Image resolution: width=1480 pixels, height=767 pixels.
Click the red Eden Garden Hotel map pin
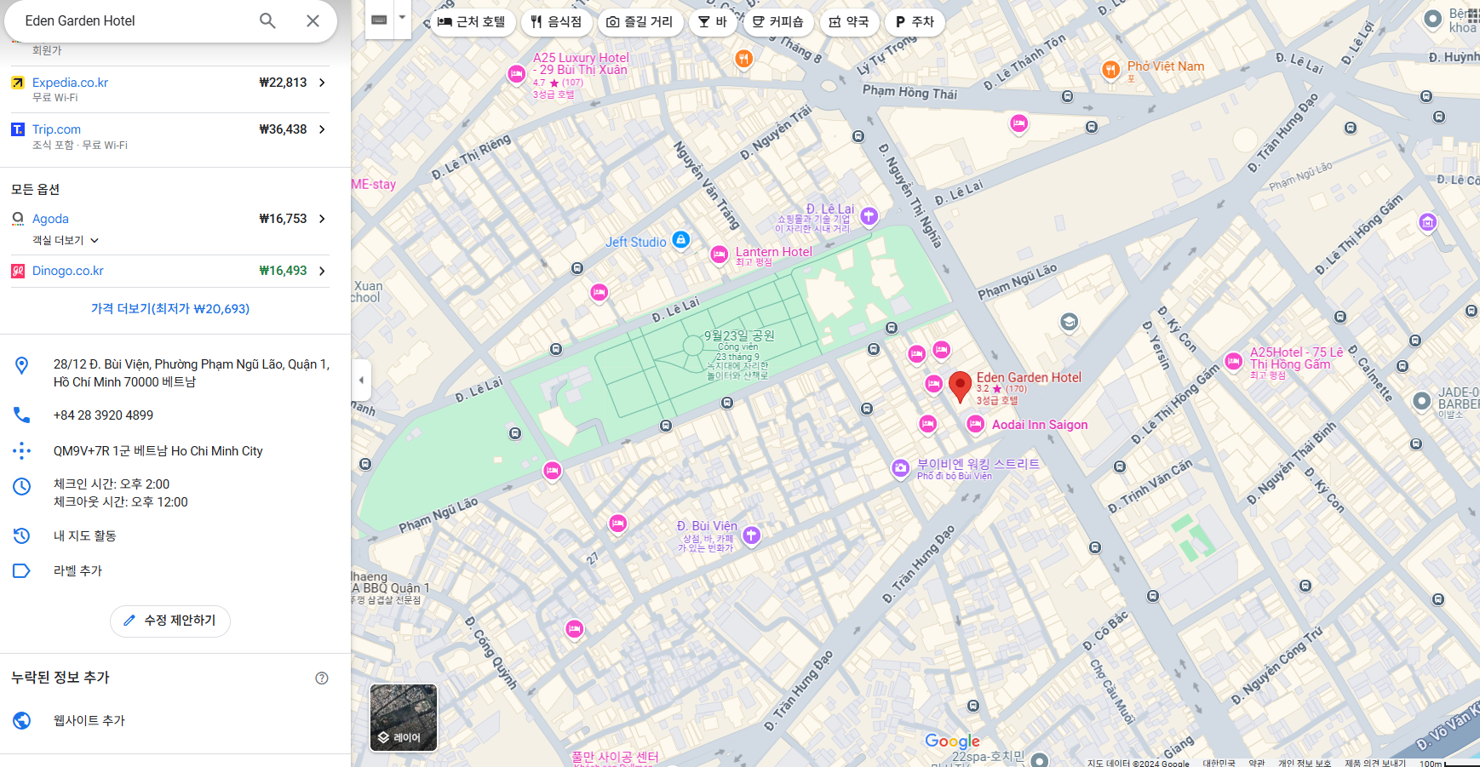point(960,385)
